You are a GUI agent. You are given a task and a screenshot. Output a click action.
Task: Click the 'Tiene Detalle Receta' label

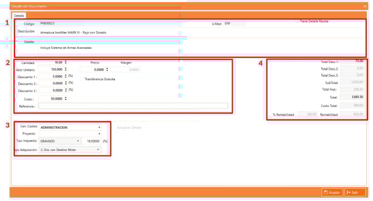point(314,21)
